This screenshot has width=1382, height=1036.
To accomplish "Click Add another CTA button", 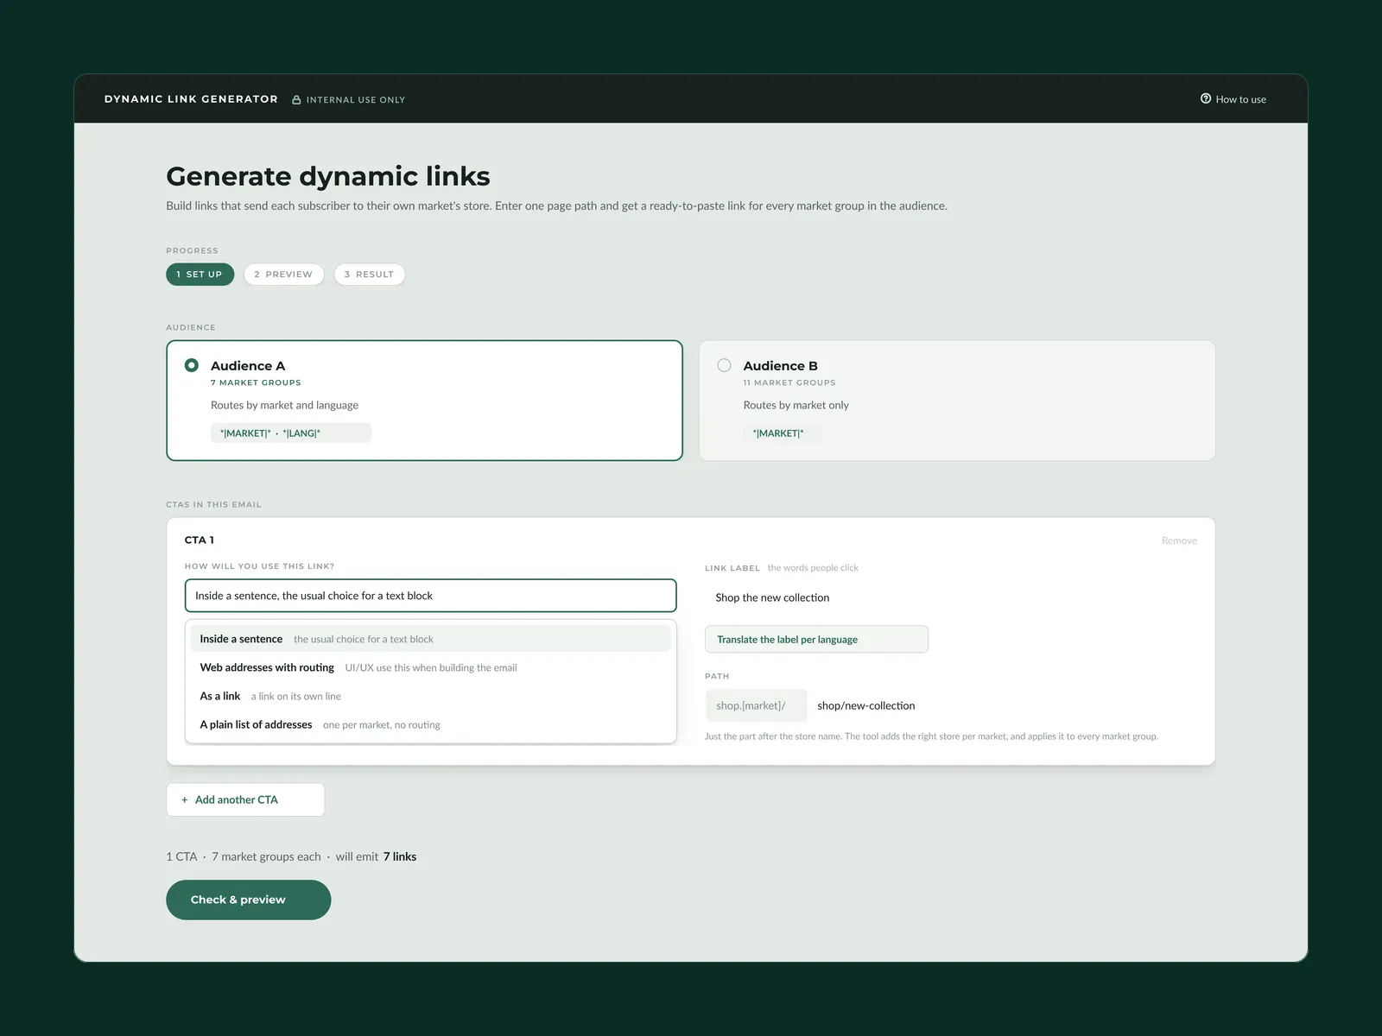I will point(245,799).
